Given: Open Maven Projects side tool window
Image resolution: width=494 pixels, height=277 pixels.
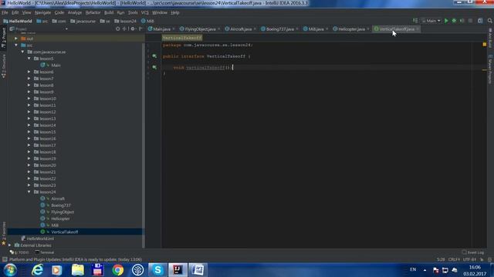Looking at the screenshot, I should tap(490, 69).
